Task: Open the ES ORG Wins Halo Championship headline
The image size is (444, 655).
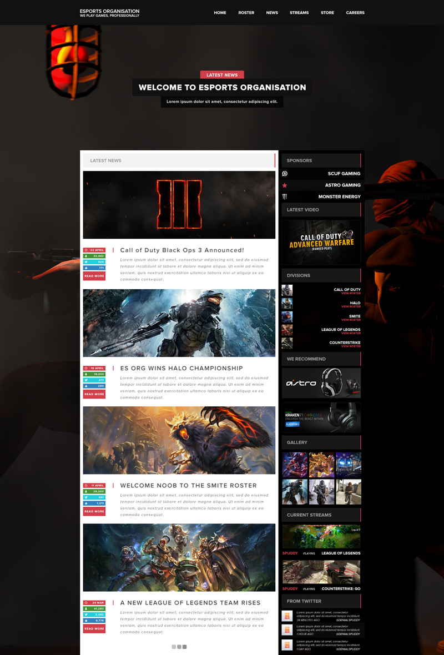Action: point(181,369)
